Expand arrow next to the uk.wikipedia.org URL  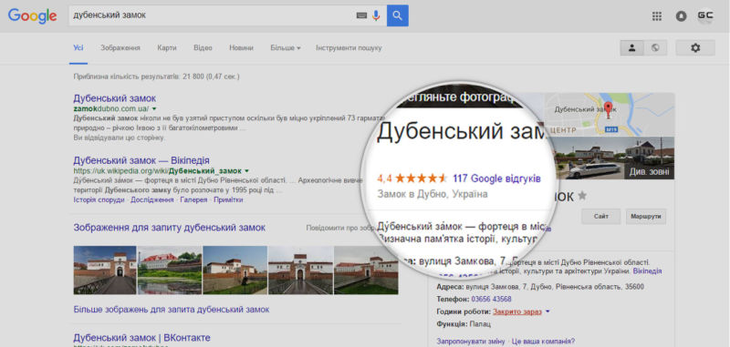(246, 171)
